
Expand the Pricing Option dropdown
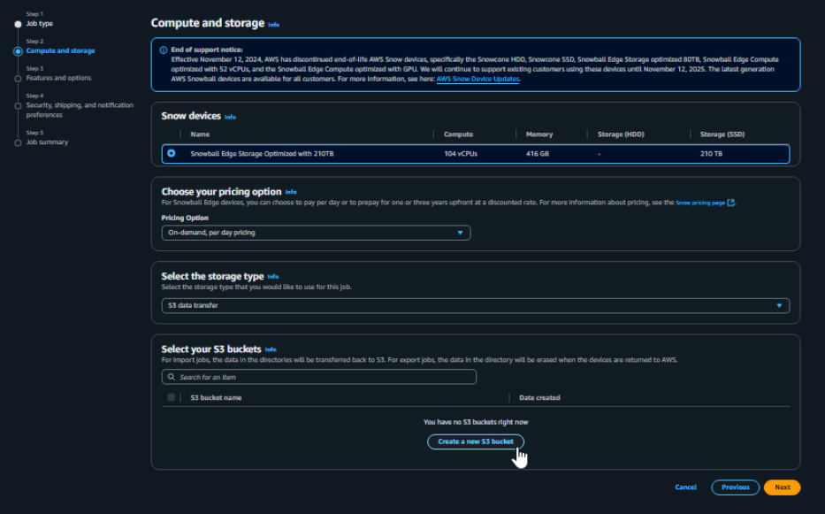[316, 233]
